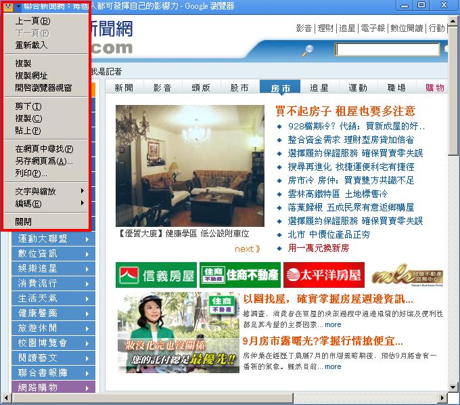Click the living room photo thumbnail
The image size is (460, 405).
click(190, 166)
